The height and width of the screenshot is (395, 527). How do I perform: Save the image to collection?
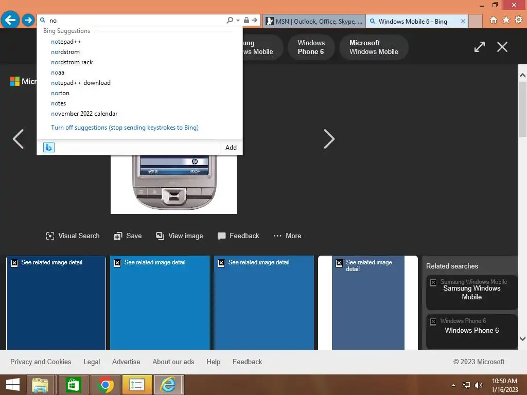(128, 236)
